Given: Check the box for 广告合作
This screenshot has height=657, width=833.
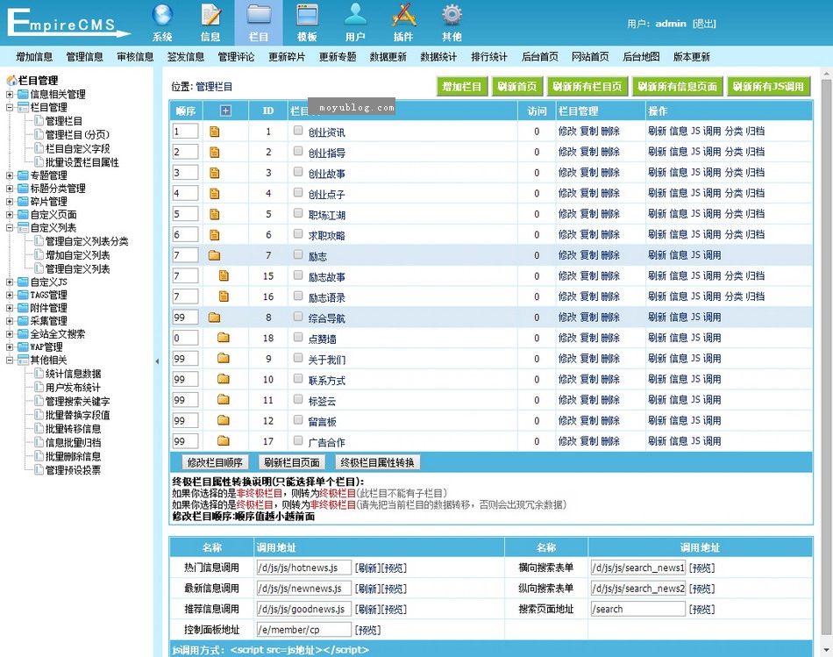Looking at the screenshot, I should click(298, 441).
